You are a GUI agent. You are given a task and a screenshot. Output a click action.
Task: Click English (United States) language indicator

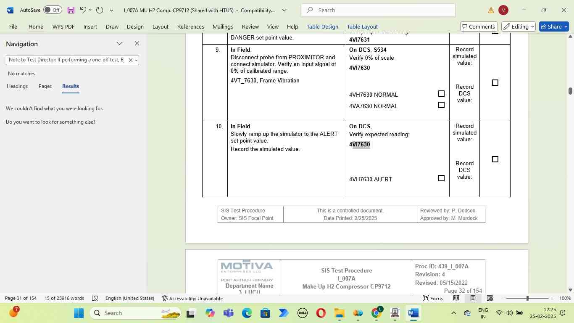pos(130,299)
